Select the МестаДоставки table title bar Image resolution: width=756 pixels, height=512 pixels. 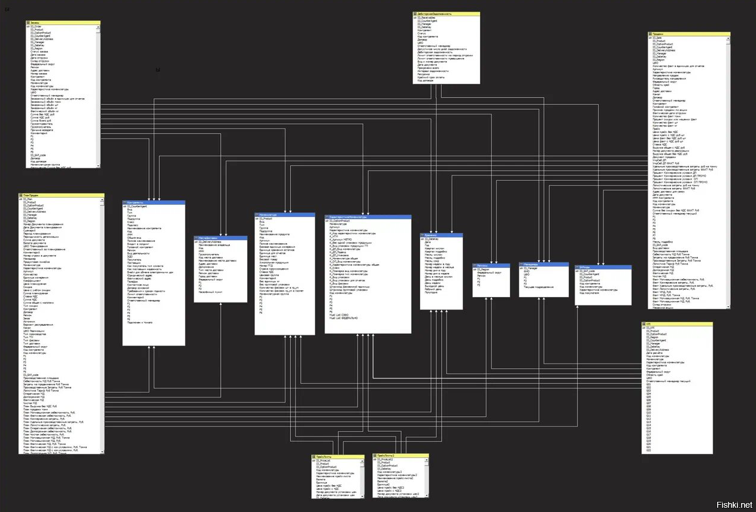coord(221,238)
